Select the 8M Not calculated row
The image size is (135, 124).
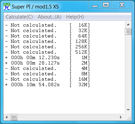[47, 74]
